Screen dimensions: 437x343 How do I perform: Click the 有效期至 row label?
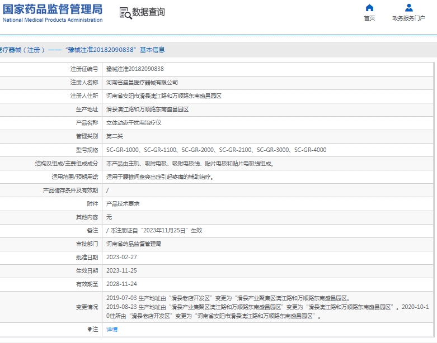87,284
